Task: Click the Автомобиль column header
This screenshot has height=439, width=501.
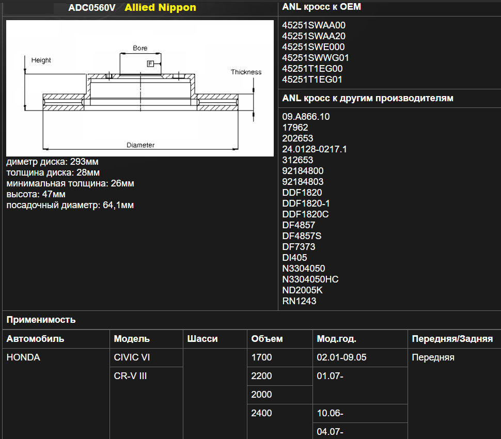Action: [x=35, y=339]
